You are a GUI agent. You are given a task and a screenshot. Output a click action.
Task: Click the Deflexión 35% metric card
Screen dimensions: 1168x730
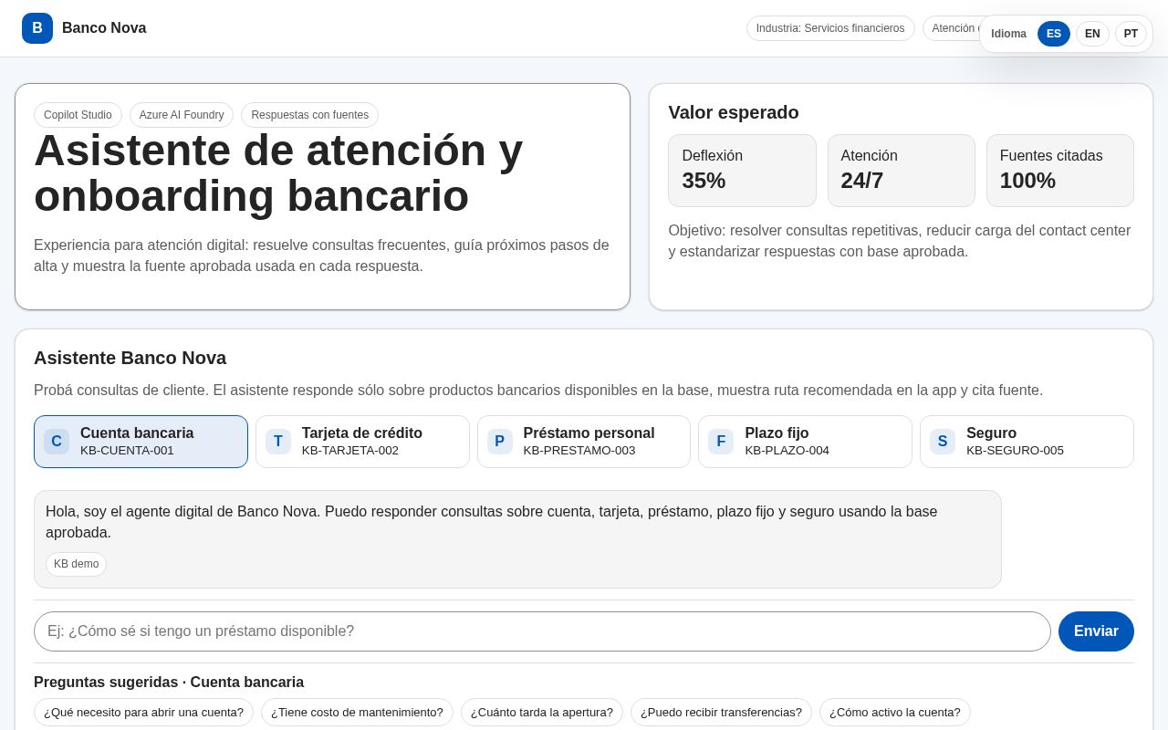pyautogui.click(x=742, y=171)
